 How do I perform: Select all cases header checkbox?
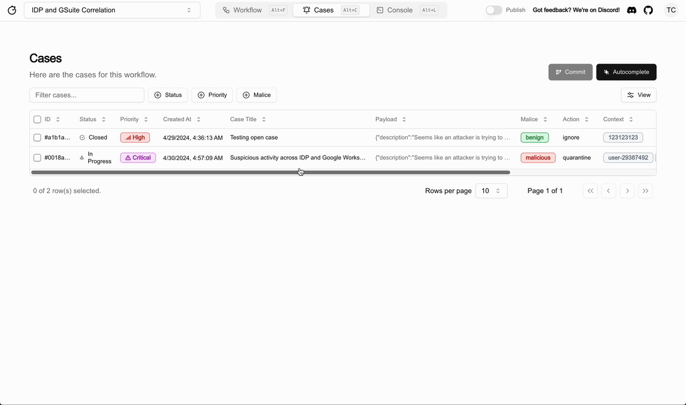pyautogui.click(x=37, y=119)
